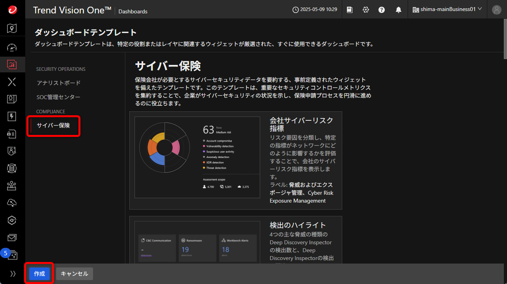
Task: Click the サイバー保険 main heading
Action: tap(168, 66)
